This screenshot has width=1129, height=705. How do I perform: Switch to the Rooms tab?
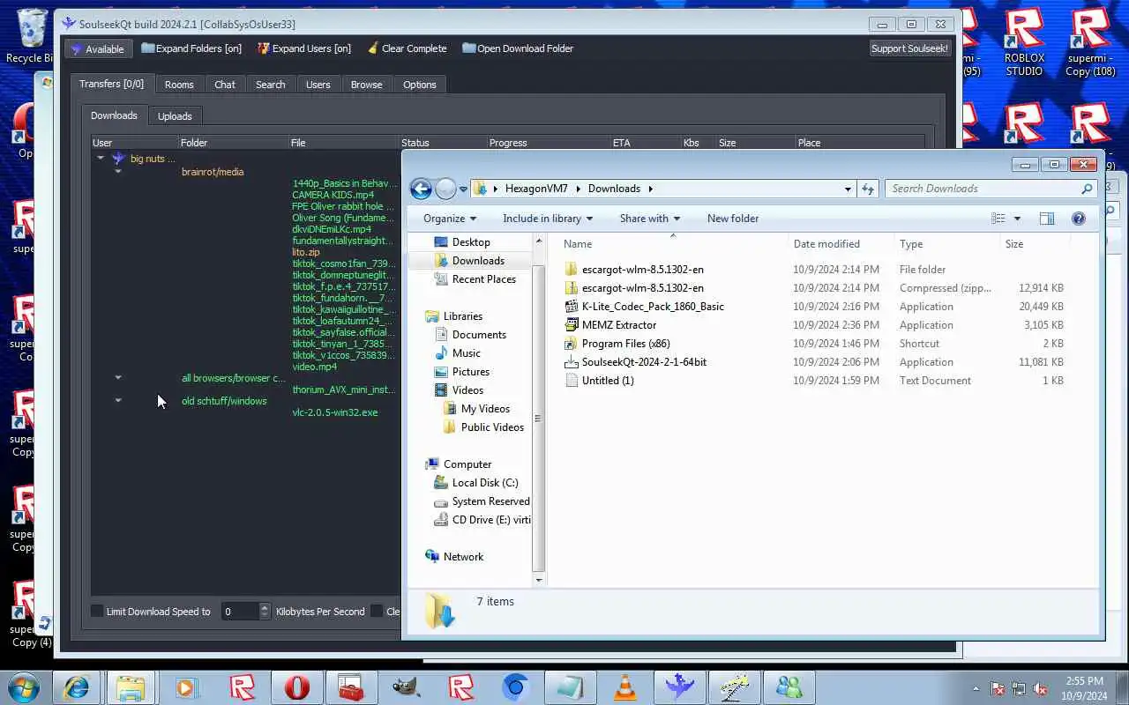179,85
